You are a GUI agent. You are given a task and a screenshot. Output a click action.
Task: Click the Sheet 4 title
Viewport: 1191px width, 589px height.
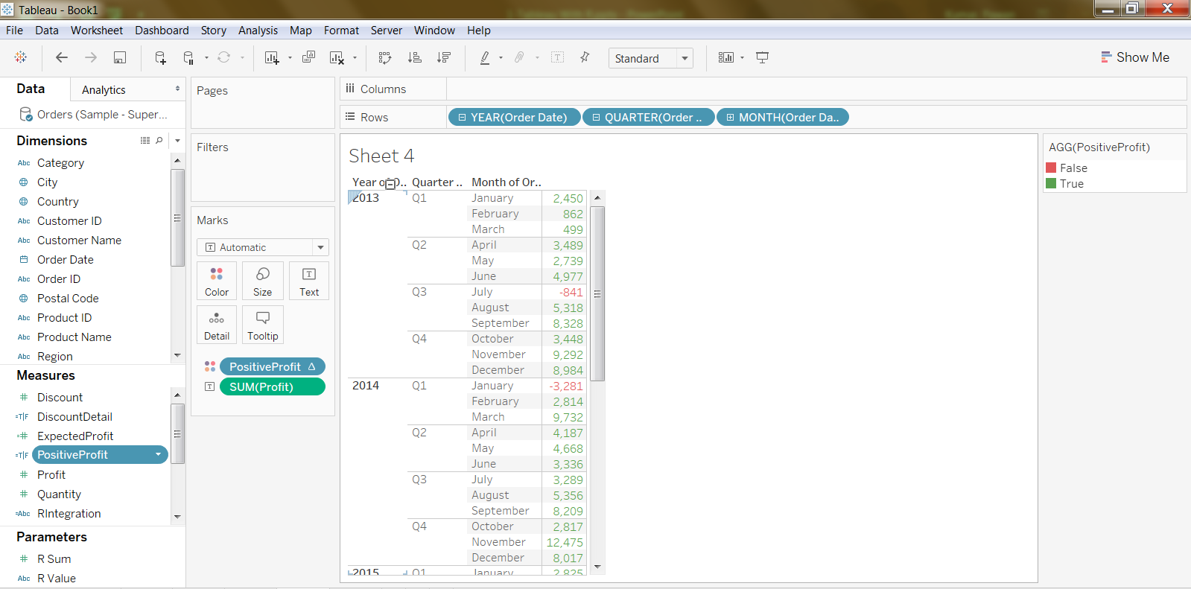click(x=381, y=156)
